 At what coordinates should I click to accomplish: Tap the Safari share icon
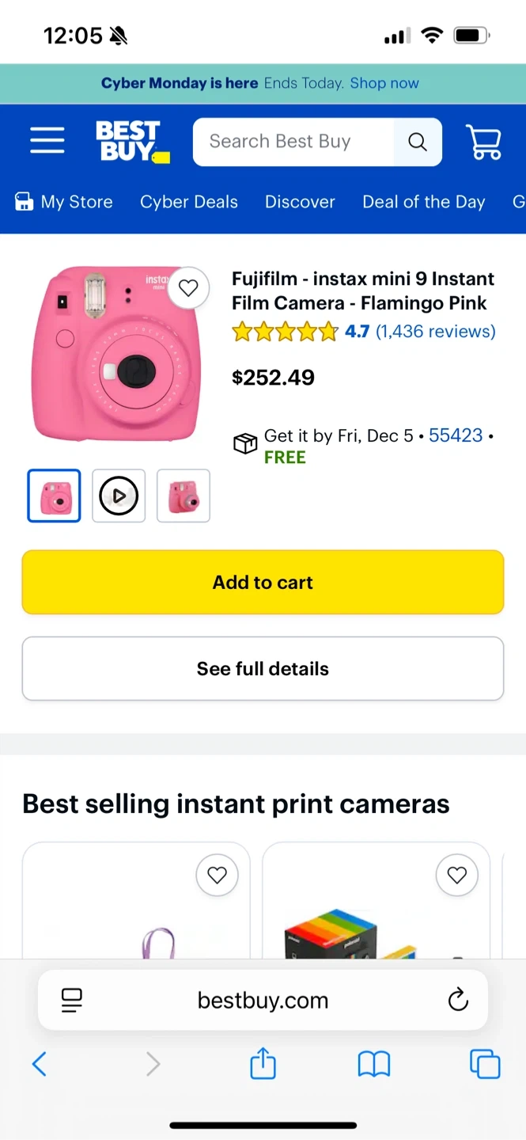click(263, 1064)
